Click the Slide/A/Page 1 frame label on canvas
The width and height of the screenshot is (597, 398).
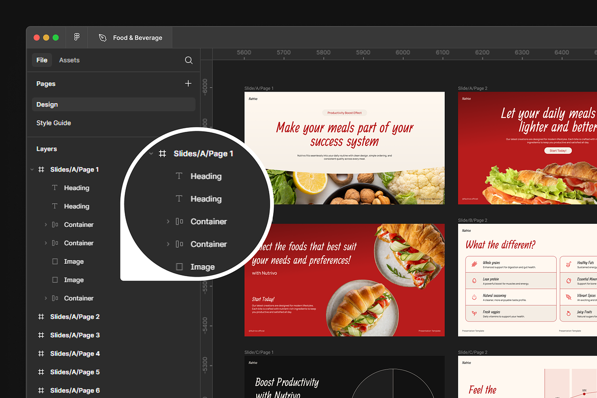coord(259,89)
